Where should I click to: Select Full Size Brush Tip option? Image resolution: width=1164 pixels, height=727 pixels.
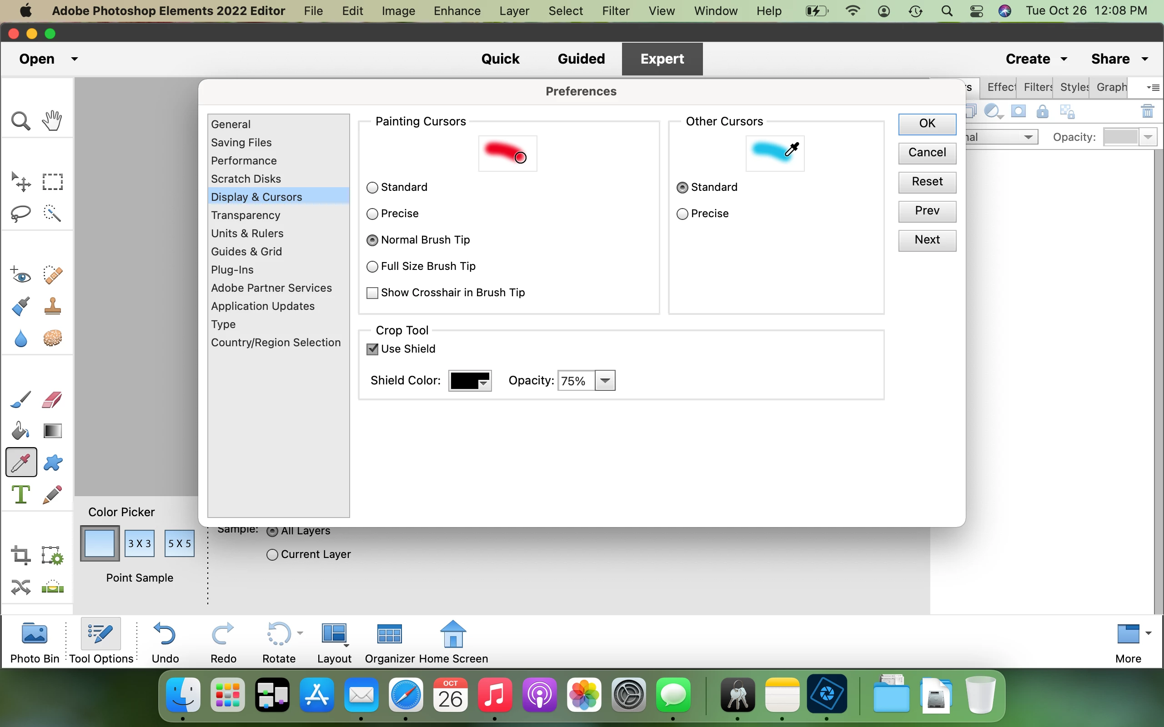pyautogui.click(x=372, y=266)
